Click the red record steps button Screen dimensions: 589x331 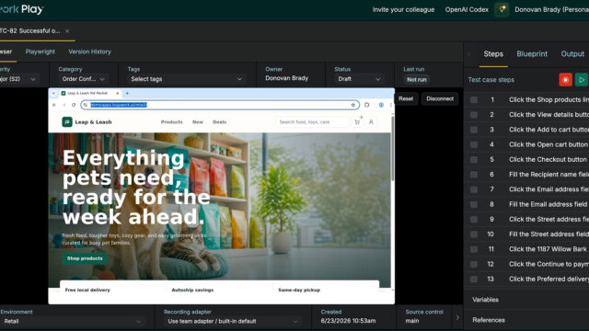(565, 80)
